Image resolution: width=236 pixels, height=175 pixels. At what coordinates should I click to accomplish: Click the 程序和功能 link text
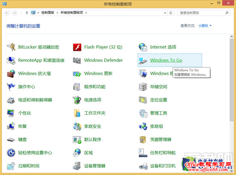click(95, 87)
